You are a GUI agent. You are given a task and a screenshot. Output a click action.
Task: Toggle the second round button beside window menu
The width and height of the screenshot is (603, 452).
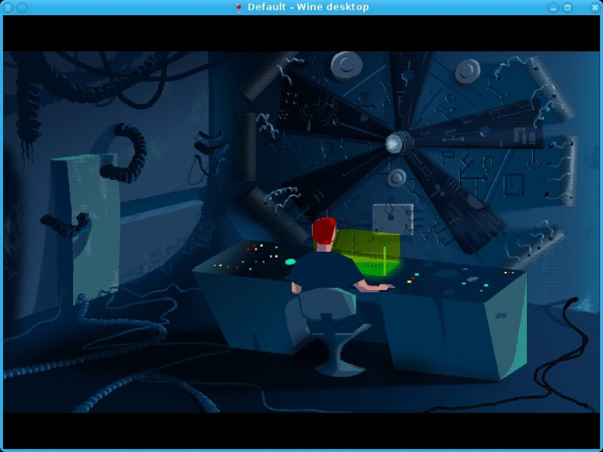22,8
